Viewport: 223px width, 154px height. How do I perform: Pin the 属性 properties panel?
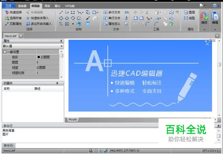[x=61, y=41]
